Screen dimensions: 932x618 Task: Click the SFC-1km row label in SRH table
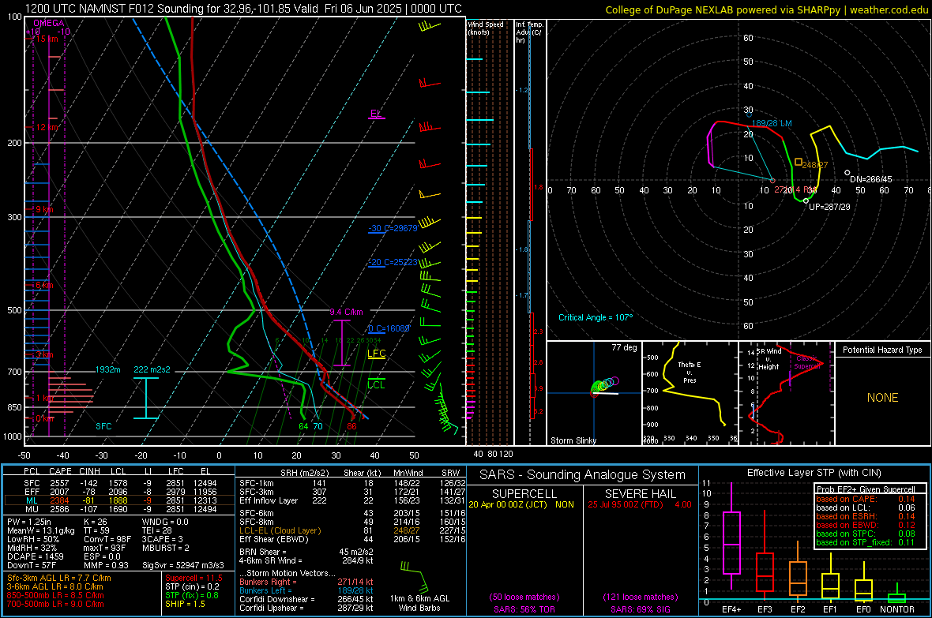pos(257,483)
